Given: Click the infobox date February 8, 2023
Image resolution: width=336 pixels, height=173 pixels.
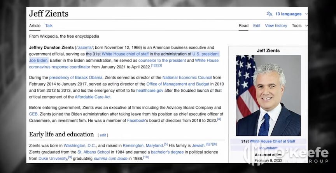Looking at the screenshot, I should (268, 161).
